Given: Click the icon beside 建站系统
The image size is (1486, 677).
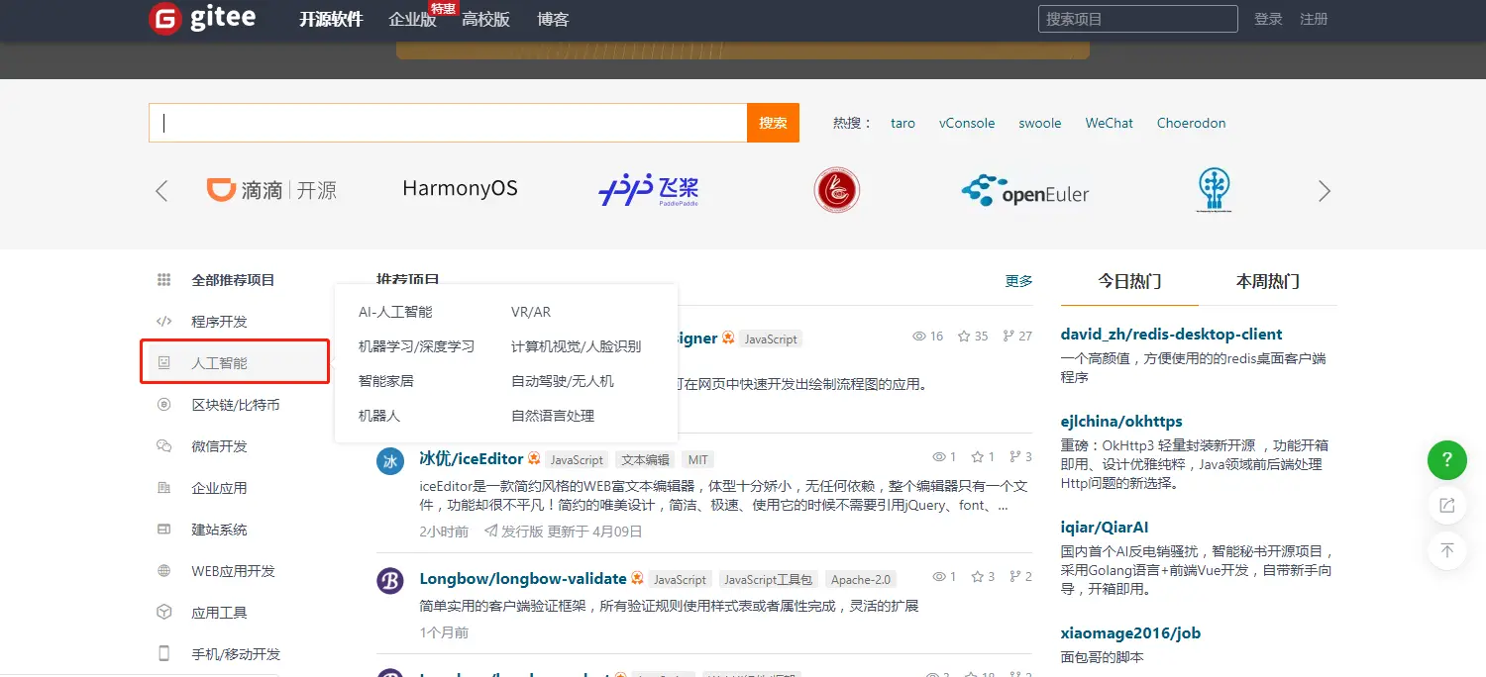Looking at the screenshot, I should [164, 530].
